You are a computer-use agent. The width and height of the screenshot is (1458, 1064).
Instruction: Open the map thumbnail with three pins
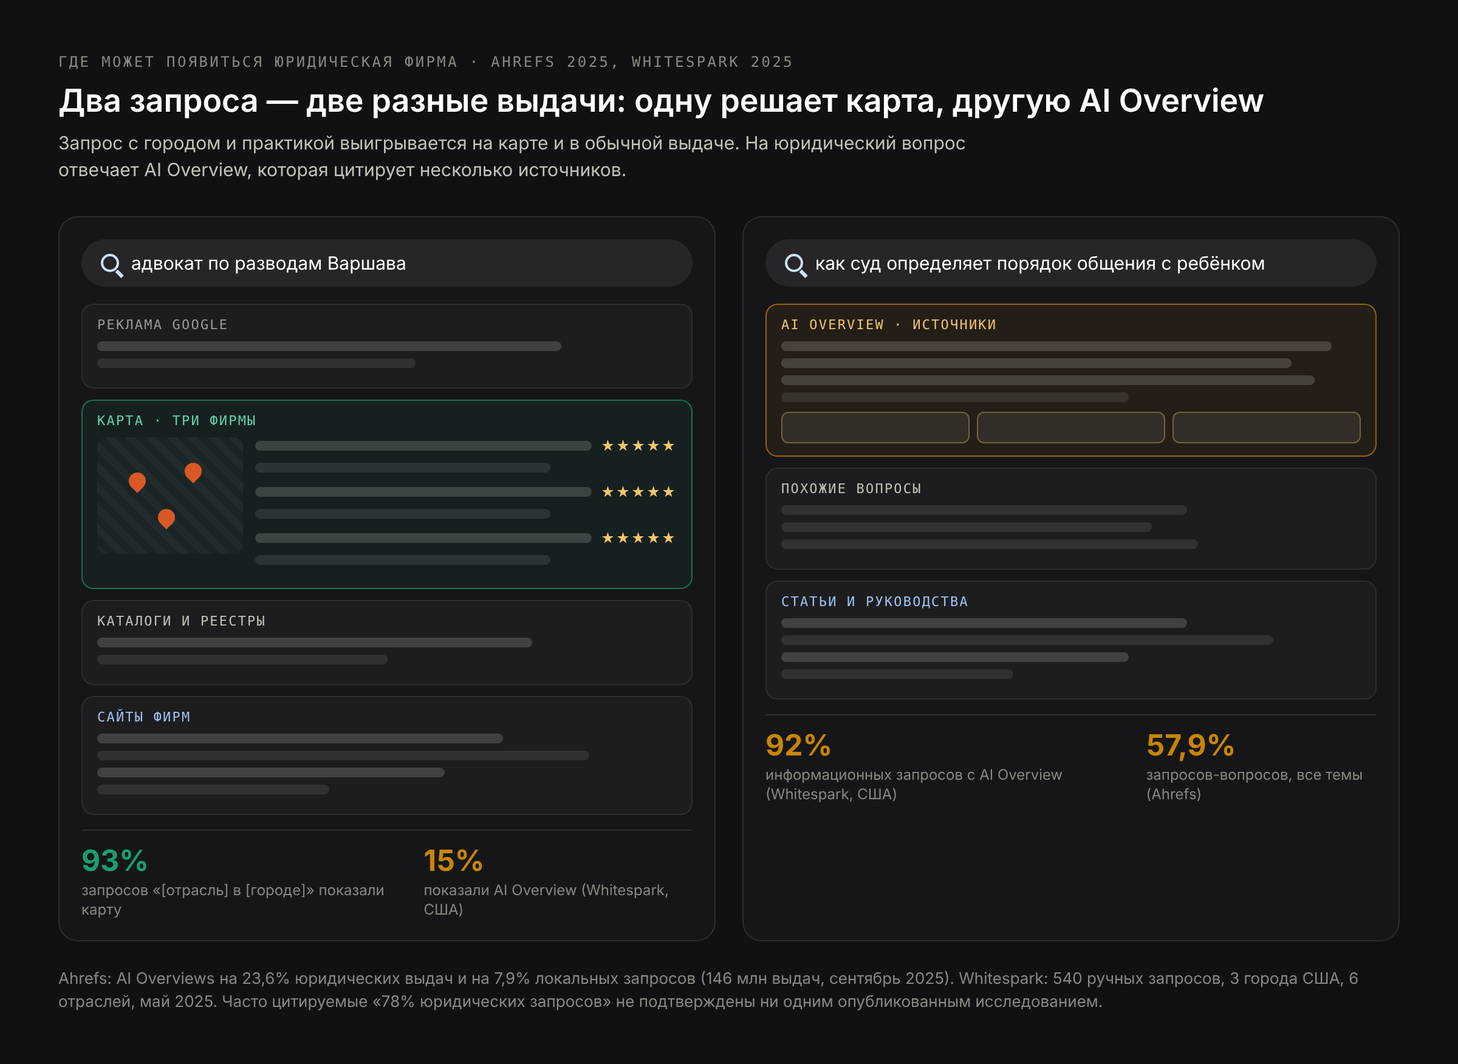[170, 496]
